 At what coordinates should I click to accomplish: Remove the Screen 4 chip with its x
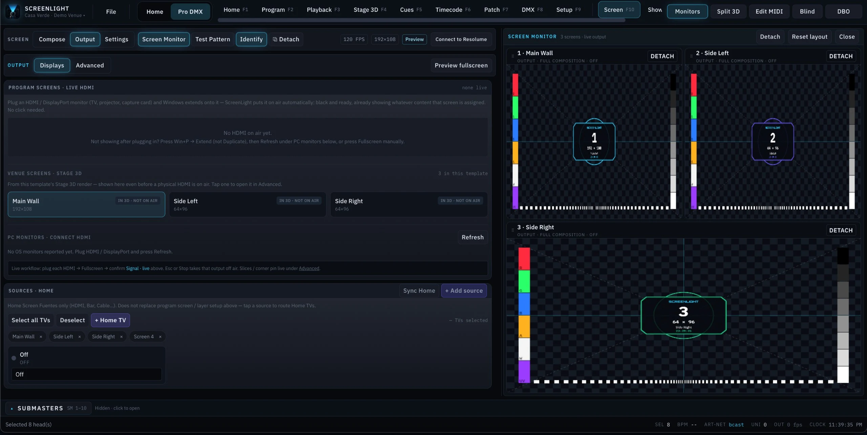click(160, 337)
